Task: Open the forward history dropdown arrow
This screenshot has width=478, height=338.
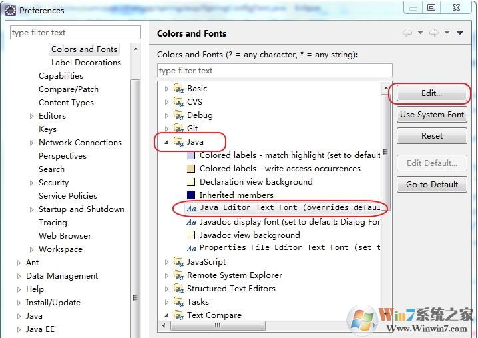Action: [447, 33]
